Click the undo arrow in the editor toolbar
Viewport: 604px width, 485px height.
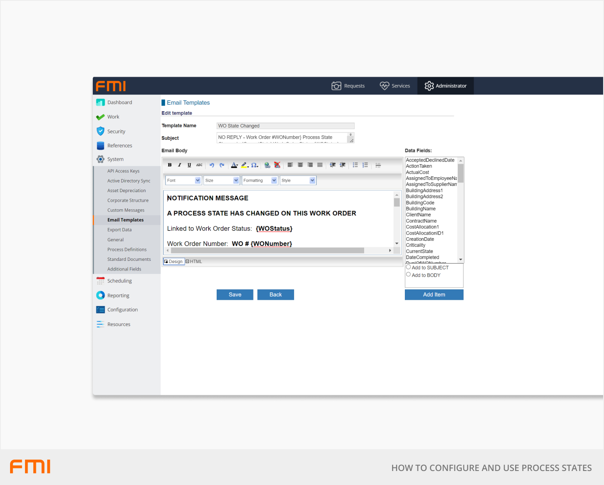point(212,165)
